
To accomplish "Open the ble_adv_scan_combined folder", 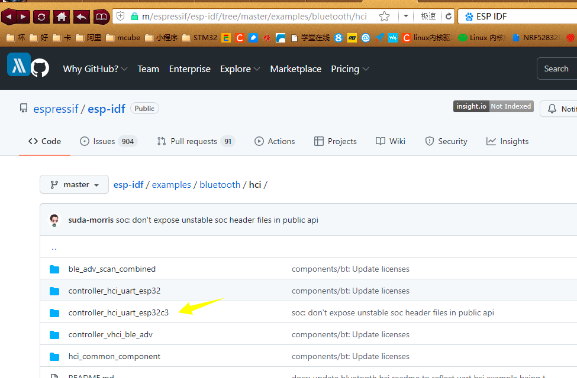I will click(x=112, y=269).
